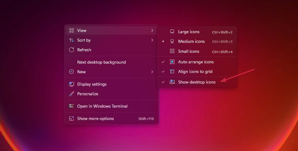Click the New plus-circle icon
Screen dimensions: 298x151
click(x=72, y=72)
